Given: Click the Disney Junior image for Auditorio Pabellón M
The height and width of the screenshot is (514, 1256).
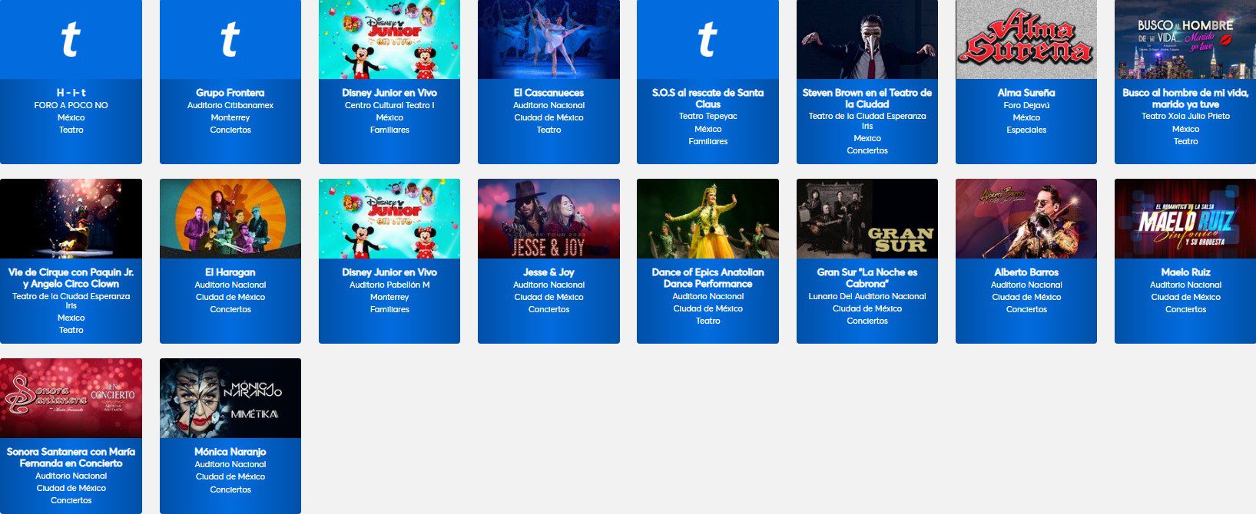Looking at the screenshot, I should (389, 219).
